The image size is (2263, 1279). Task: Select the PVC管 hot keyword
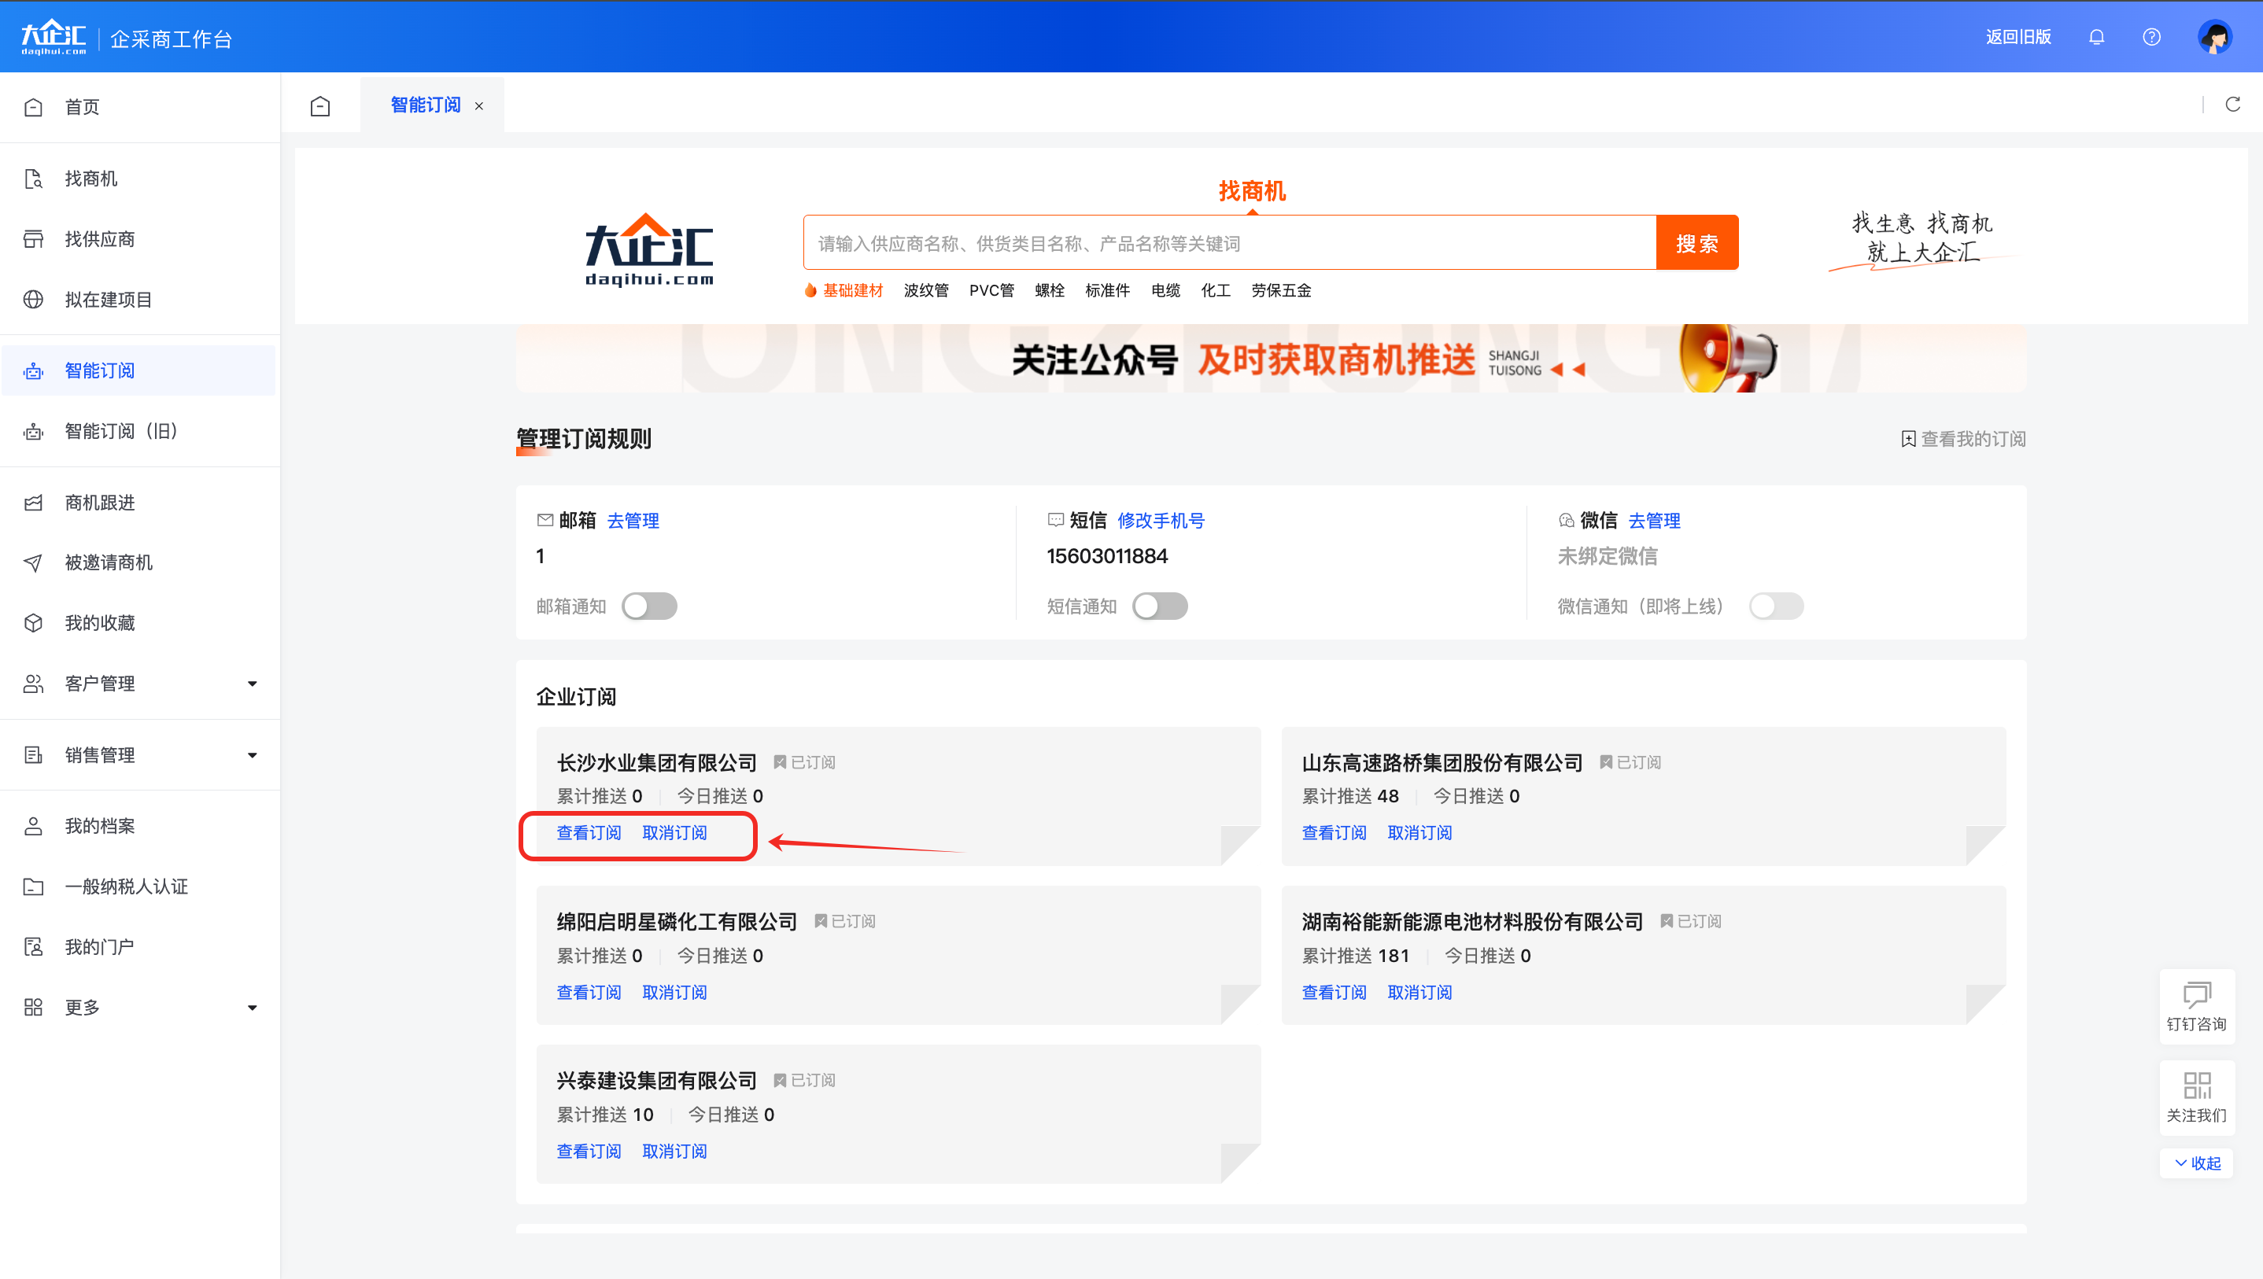click(991, 291)
